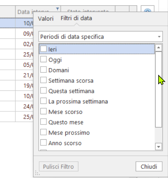Open the Periodi di data specifica dropdown
Image resolution: width=168 pixels, height=178 pixels.
pos(101,37)
